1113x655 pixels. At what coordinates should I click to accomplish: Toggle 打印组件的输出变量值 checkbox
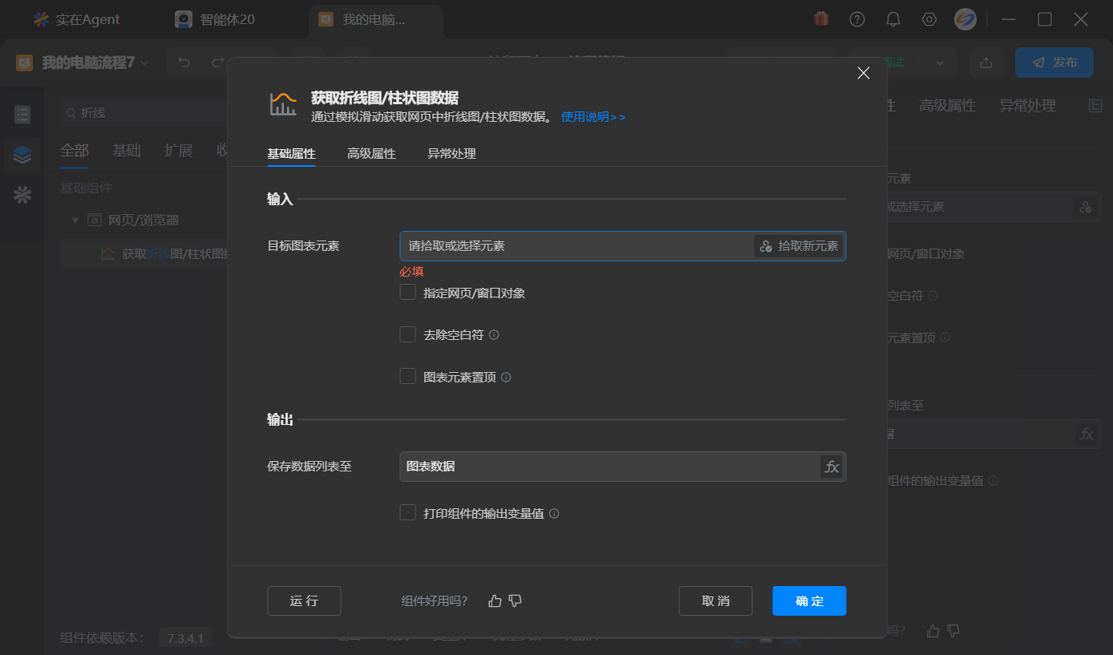(407, 512)
